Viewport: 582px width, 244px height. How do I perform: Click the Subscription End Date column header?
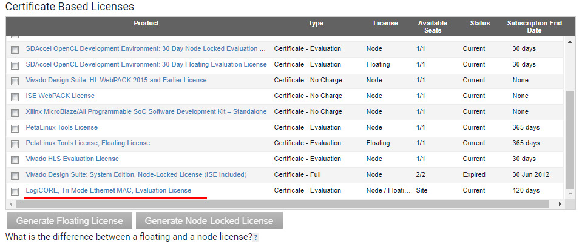pos(534,27)
